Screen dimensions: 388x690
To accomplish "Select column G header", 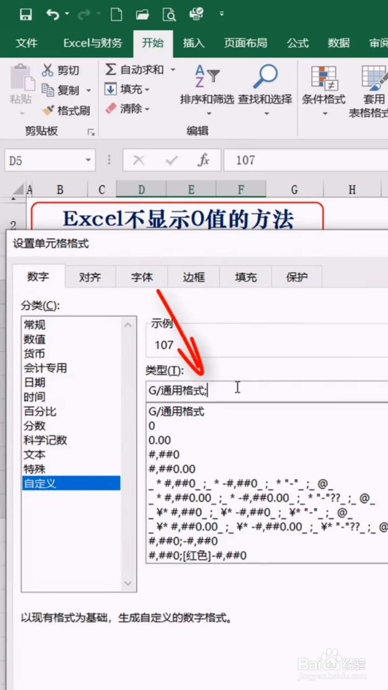I will 294,189.
